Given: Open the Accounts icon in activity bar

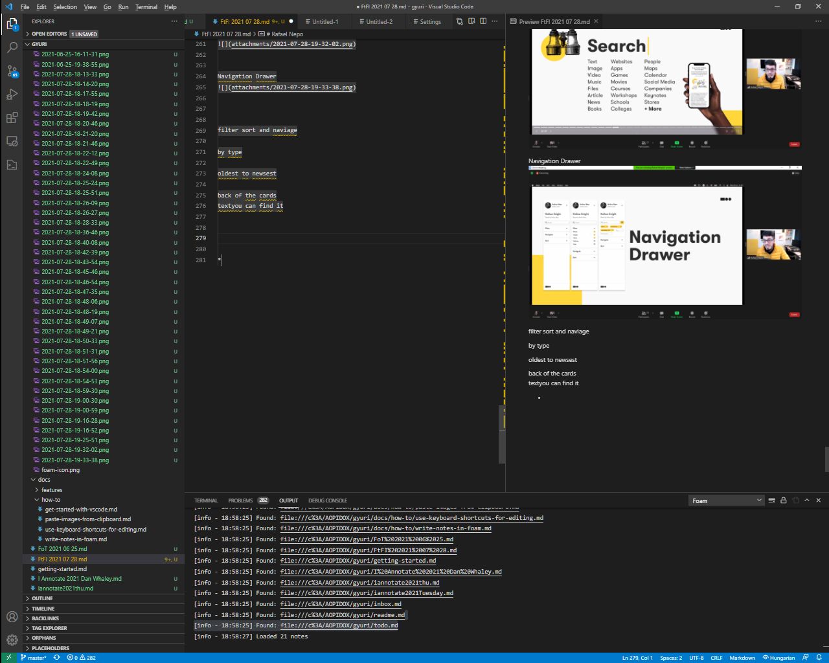Looking at the screenshot, I should [12, 616].
